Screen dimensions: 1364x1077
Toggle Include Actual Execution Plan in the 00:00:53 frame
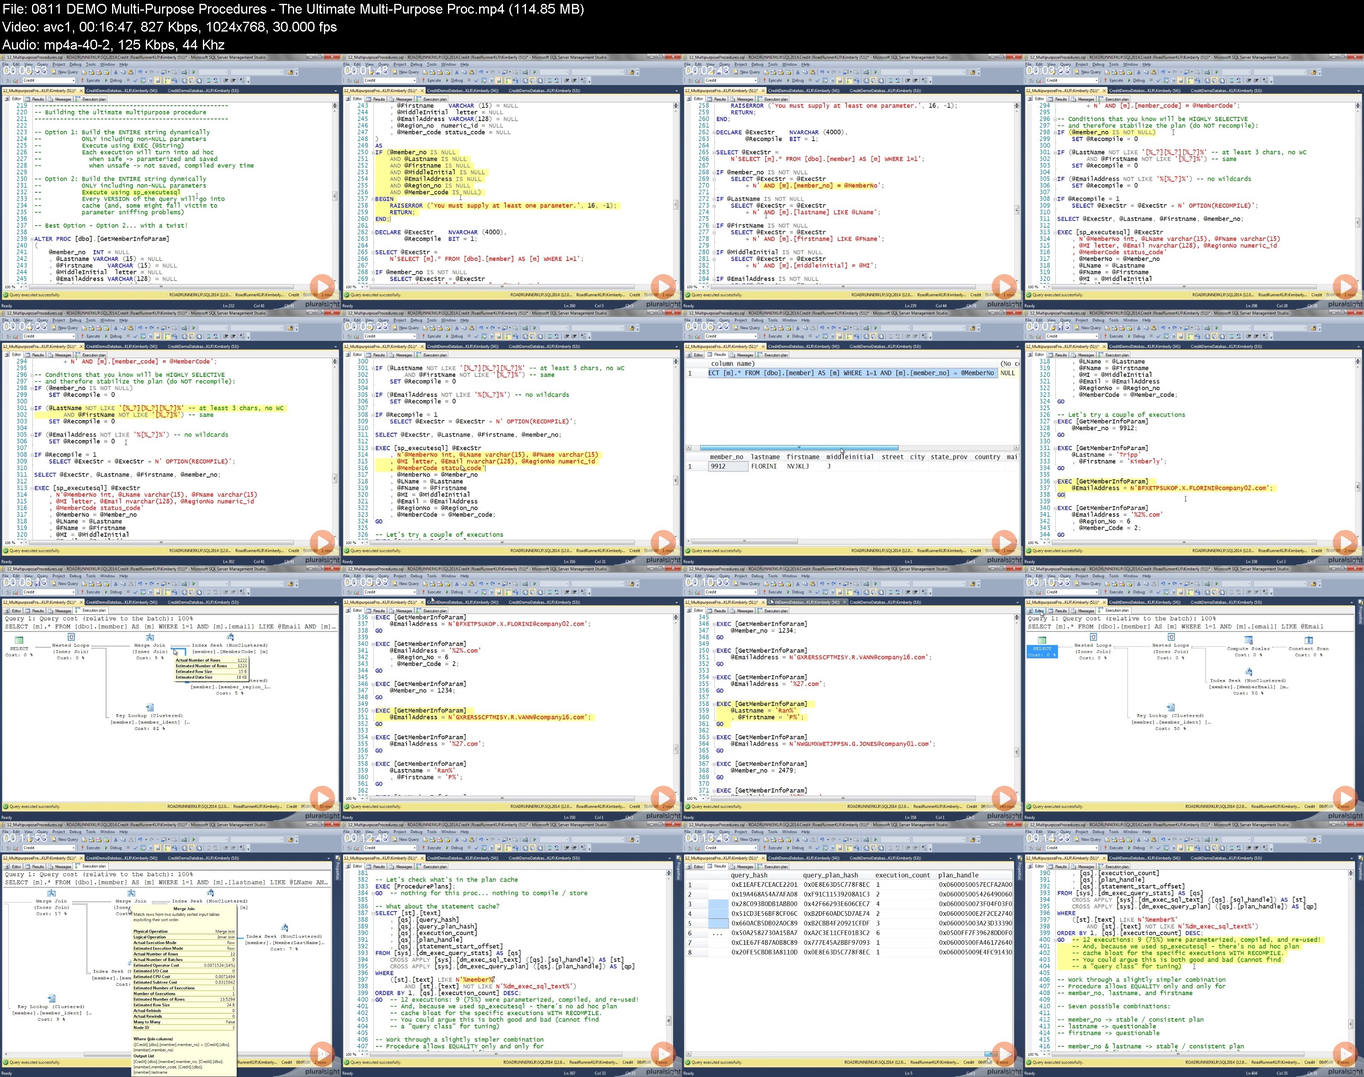[x=166, y=81]
